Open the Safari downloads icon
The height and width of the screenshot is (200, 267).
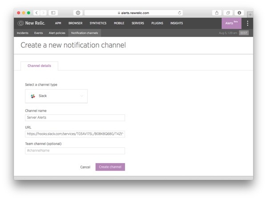[239, 13]
